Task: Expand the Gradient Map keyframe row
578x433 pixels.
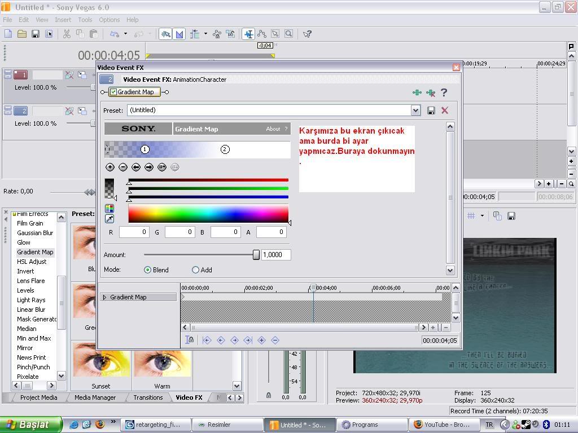Action: (104, 297)
